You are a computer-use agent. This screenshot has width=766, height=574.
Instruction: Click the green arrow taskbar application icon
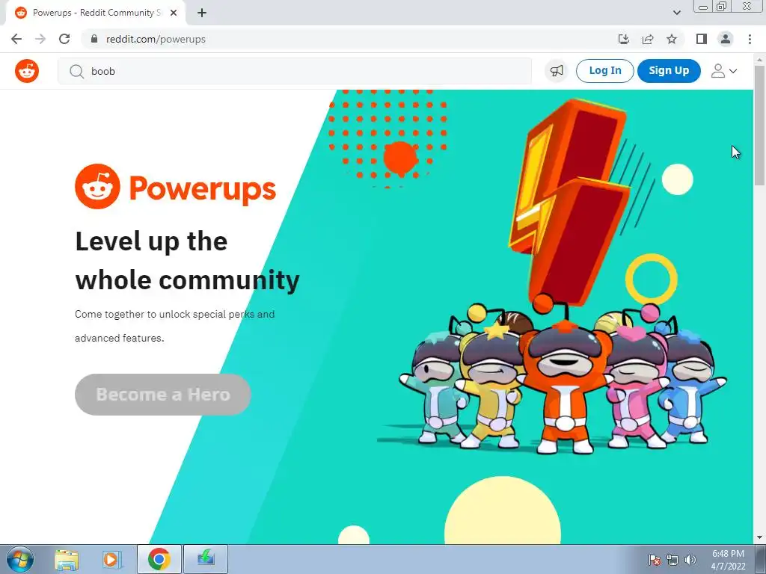(x=206, y=559)
